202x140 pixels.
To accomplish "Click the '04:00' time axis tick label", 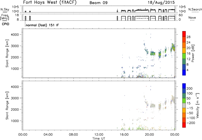I will tap(48, 135).
